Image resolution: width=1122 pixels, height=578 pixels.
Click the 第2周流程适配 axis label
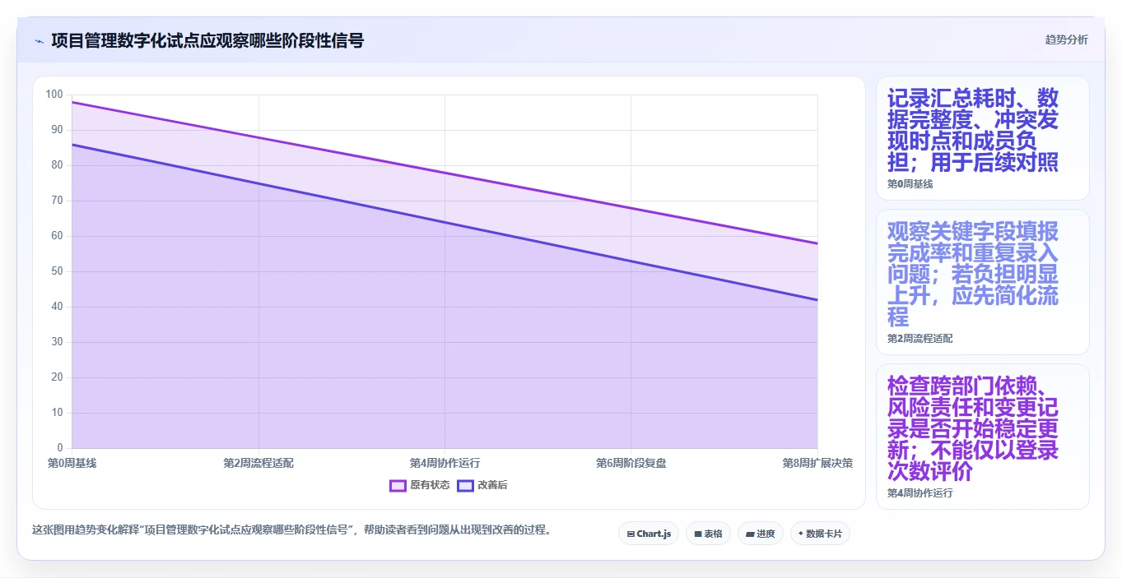pos(258,464)
